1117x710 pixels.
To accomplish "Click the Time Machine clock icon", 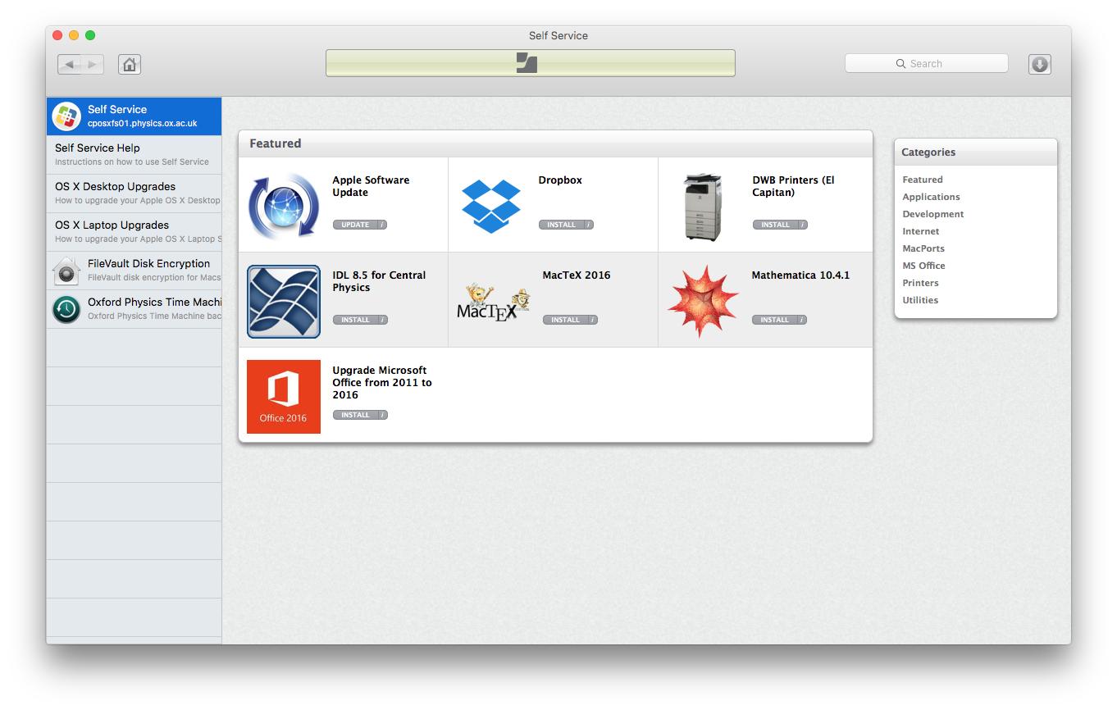I will click(x=66, y=309).
